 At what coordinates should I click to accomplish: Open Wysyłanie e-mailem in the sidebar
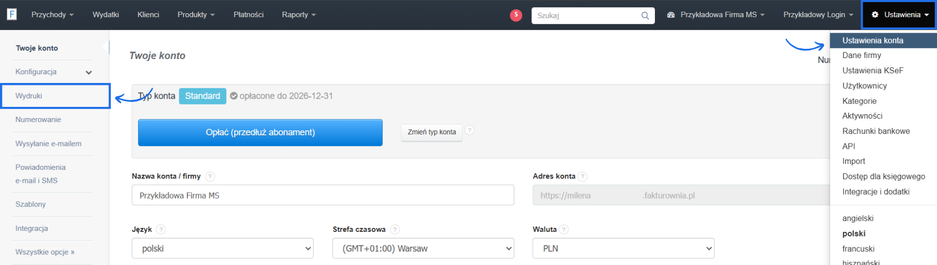(48, 144)
